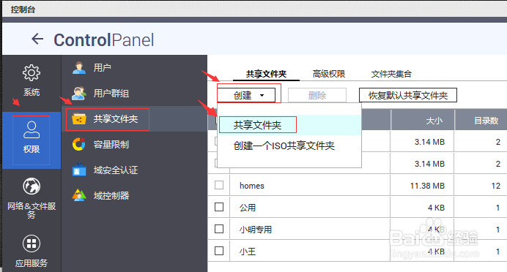Click the back arrow beside ControlPanel
The height and width of the screenshot is (272, 507).
pyautogui.click(x=37, y=39)
